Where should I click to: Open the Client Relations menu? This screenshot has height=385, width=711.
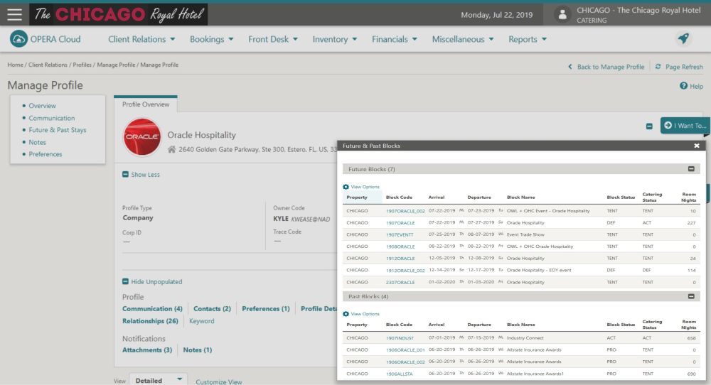point(141,39)
